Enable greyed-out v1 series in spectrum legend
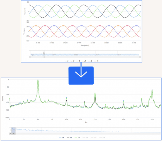Viewport: 162px width, 141px height. (x=85, y=138)
